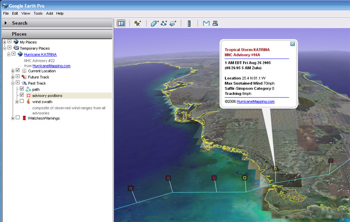Screen dimensions: 350x222
Task: Click the Google Earth Pro title icon
Action: coord(5,5)
